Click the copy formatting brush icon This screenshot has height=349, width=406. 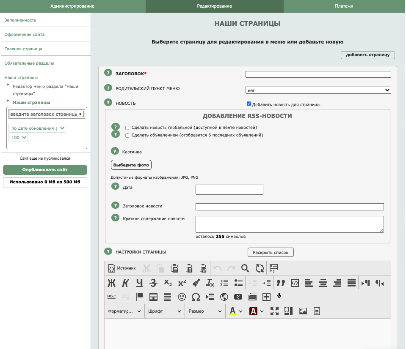click(x=196, y=283)
